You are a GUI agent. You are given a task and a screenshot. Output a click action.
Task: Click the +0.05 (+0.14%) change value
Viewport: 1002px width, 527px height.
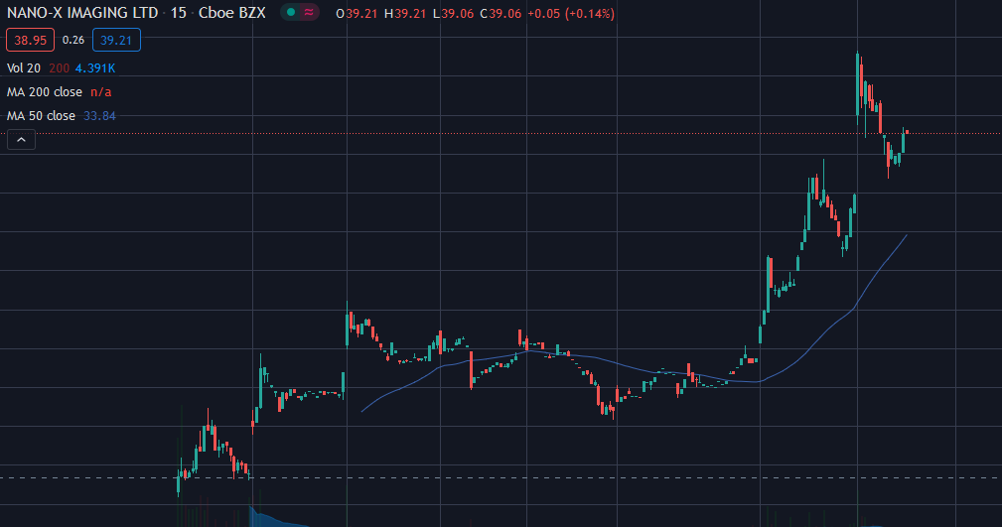tap(569, 14)
